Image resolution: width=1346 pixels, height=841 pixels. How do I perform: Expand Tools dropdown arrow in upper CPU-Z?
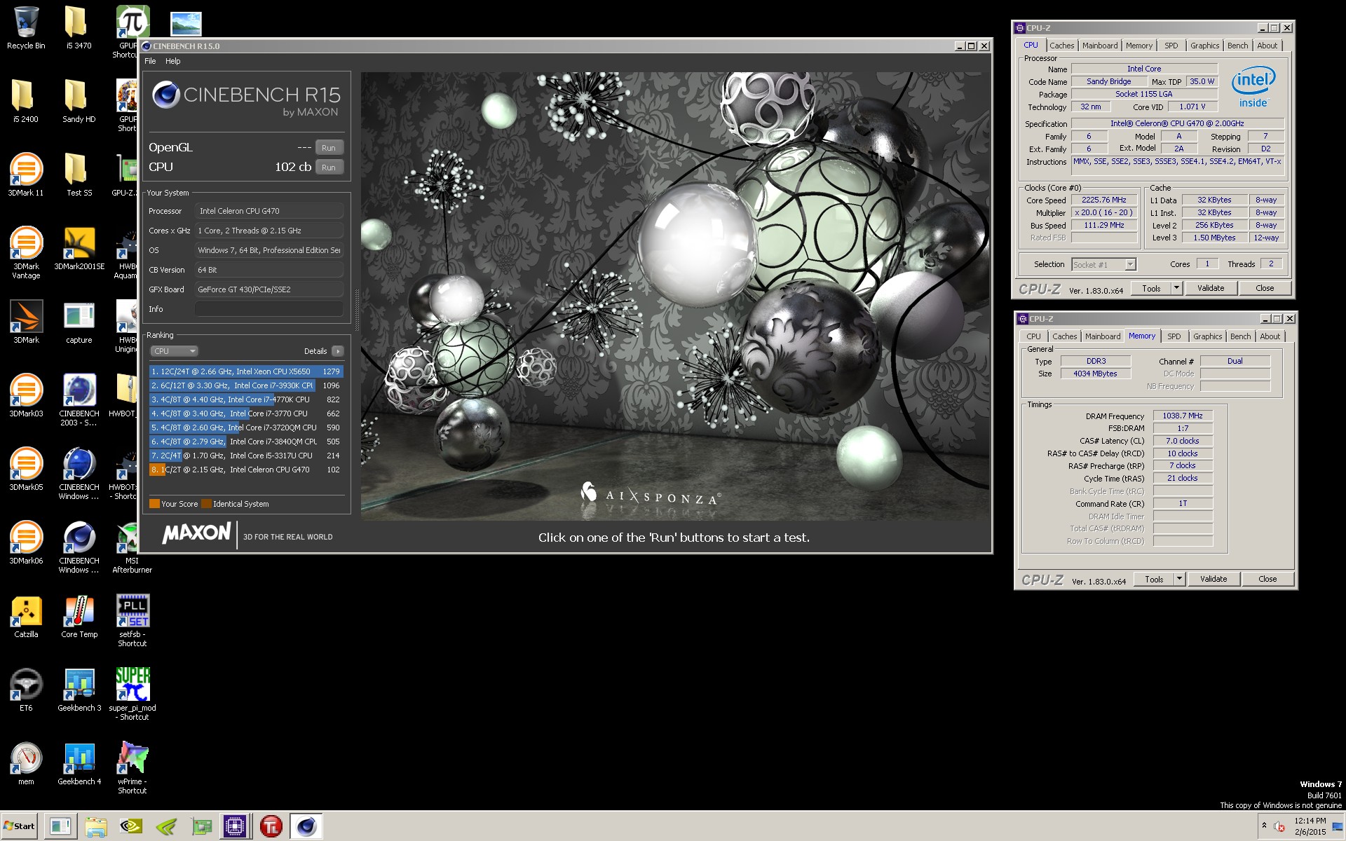click(1177, 288)
